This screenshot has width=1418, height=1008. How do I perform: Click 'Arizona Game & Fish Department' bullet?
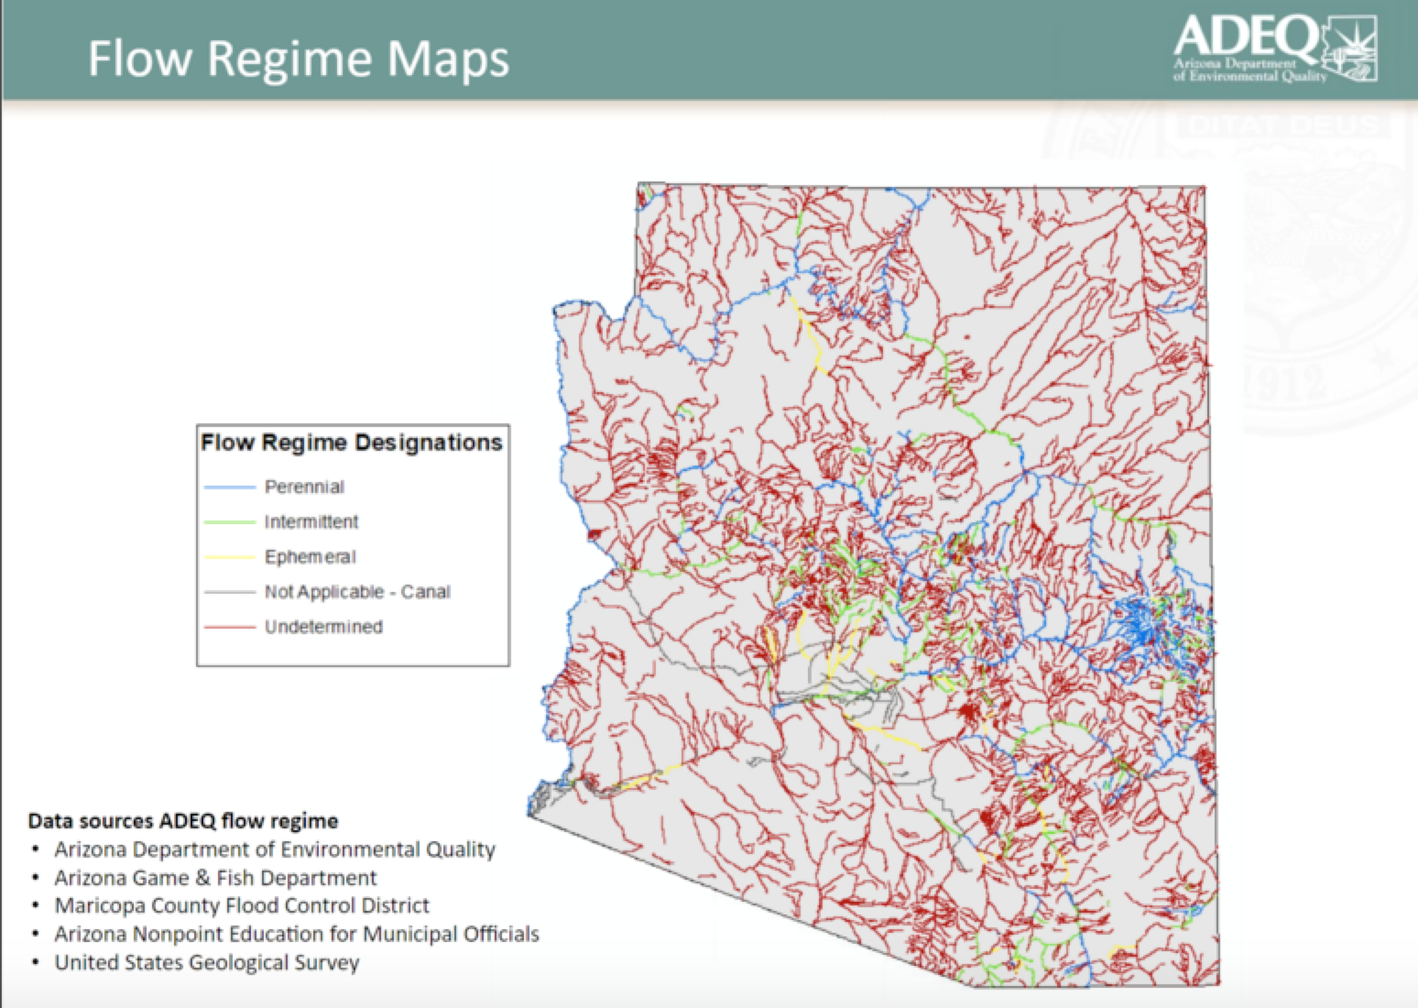(215, 878)
